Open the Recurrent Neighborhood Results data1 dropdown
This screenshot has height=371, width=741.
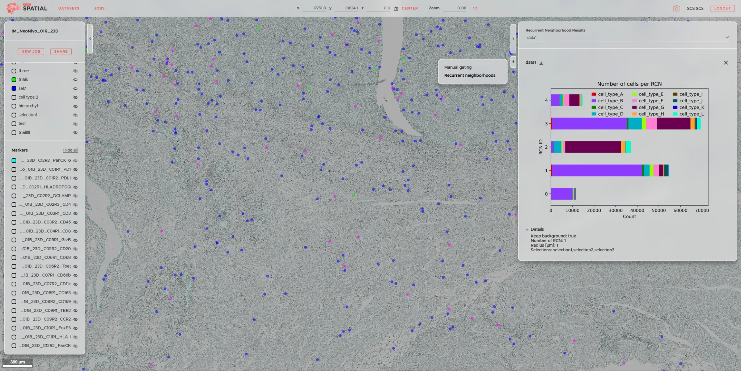coord(628,38)
